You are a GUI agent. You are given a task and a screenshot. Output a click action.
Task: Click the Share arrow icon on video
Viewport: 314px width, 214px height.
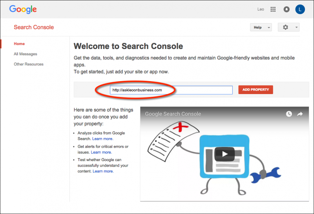click(x=300, y=114)
